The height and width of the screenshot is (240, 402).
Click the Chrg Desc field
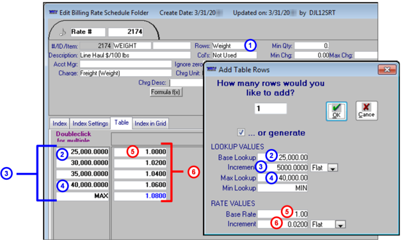click(x=186, y=83)
